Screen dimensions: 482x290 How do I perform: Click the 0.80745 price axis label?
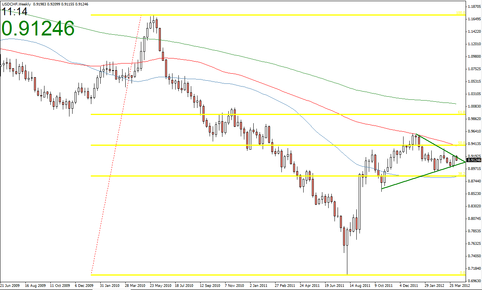474,219
